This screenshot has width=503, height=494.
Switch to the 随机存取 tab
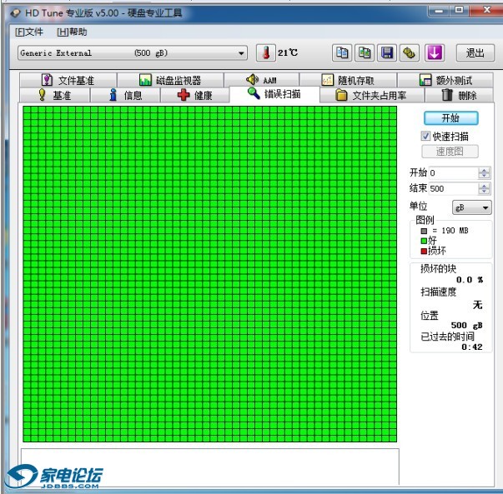[x=348, y=80]
